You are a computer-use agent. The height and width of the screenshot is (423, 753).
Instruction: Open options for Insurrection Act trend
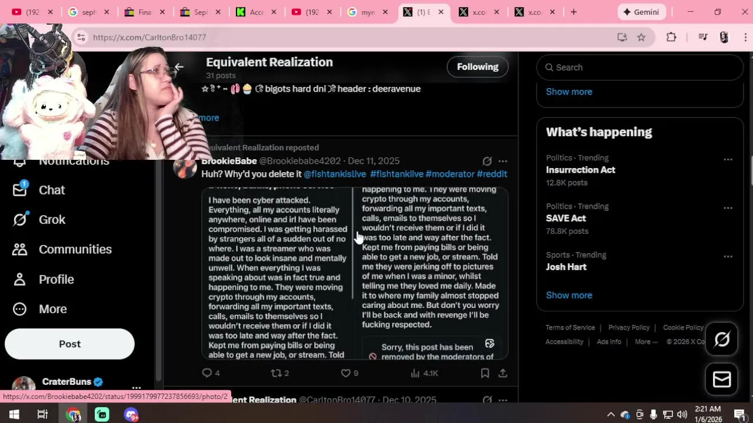[728, 160]
